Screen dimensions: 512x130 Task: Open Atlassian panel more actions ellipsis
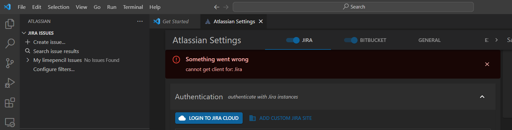[x=140, y=21]
